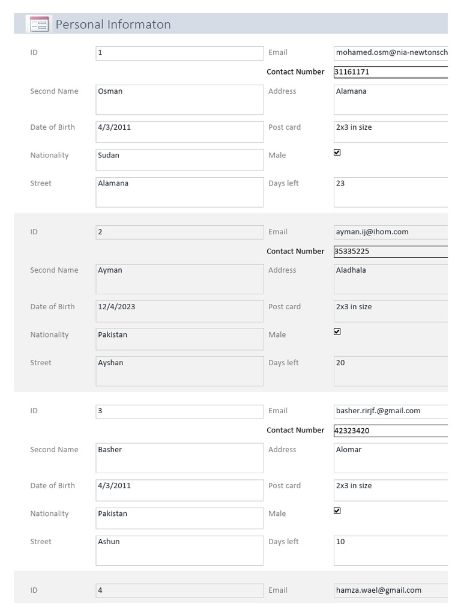This screenshot has height=615, width=461.
Task: Click Second Name label of record 1
Action: click(54, 91)
